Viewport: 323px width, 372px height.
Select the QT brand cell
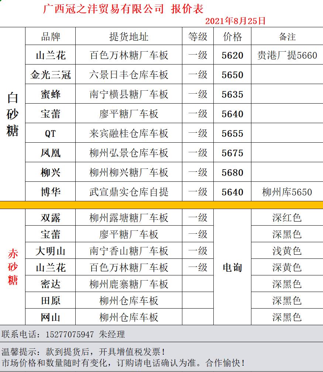coord(50,133)
